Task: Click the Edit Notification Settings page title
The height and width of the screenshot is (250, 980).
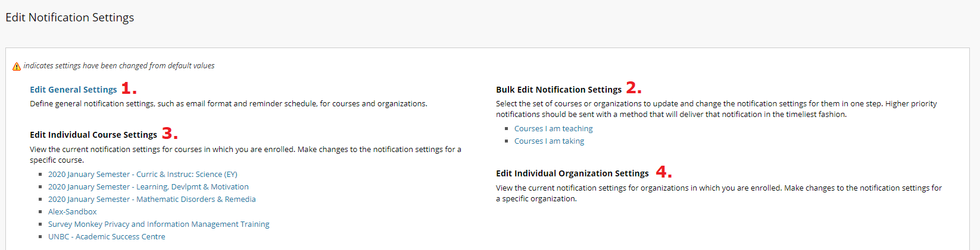Action: click(70, 18)
